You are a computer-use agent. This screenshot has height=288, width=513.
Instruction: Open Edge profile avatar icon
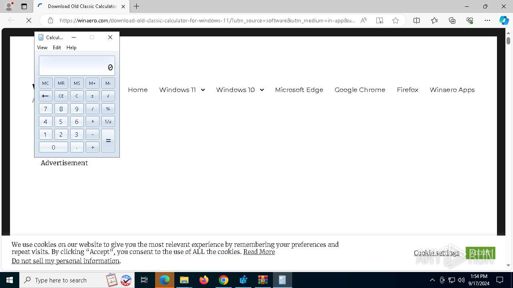coord(9,6)
